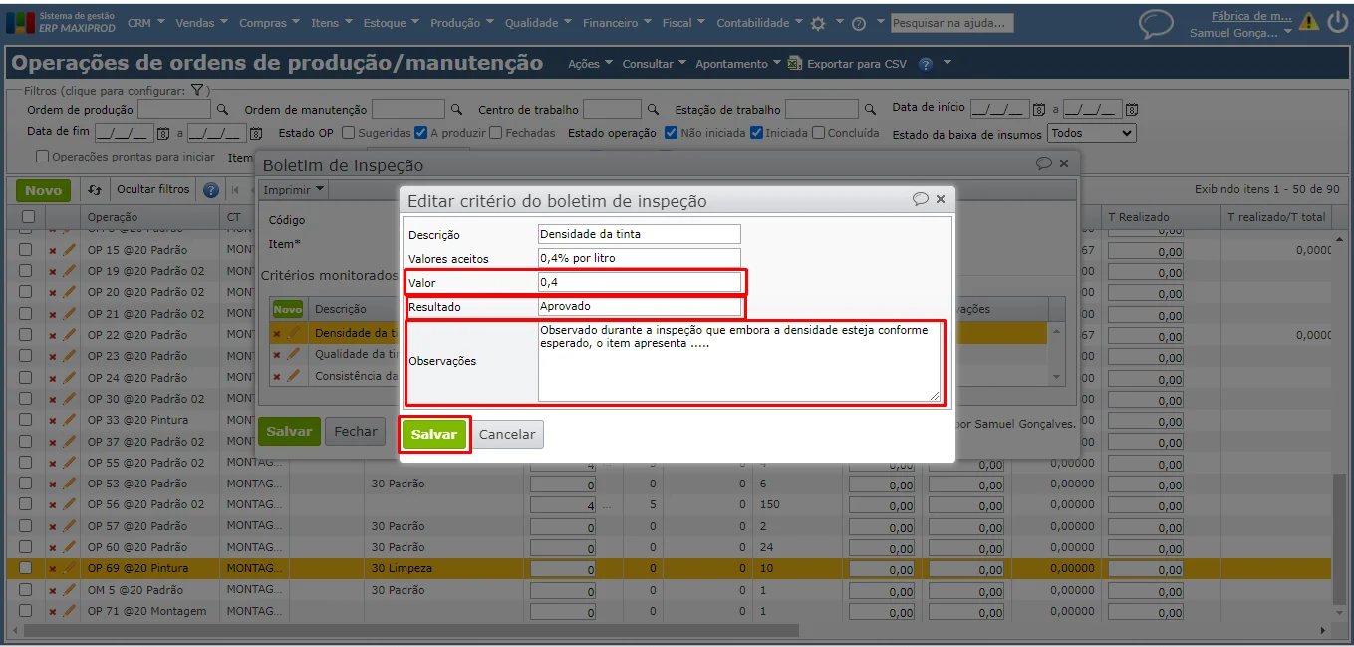Click the refresh icon beside Novo
Image resolution: width=1354 pixels, height=647 pixels.
95,190
